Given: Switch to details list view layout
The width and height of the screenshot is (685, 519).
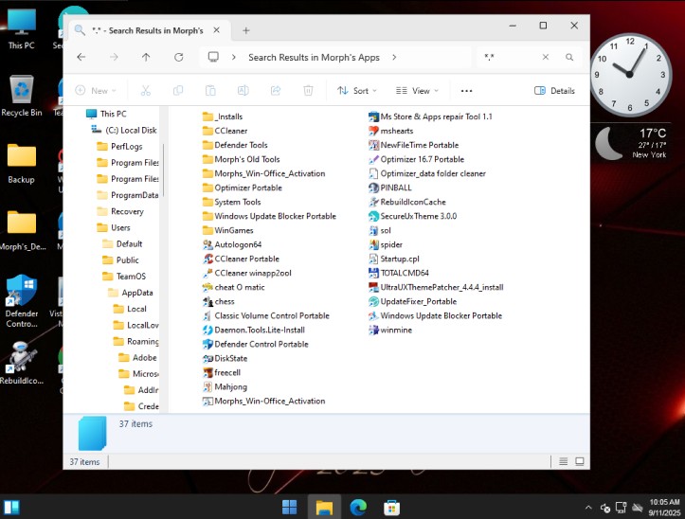Looking at the screenshot, I should pos(564,461).
